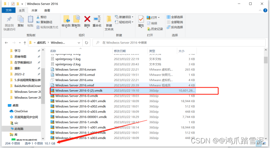Viewport: 270px width, 148px height.
Task: Select user sic in navigation pane
Action: (16, 123)
